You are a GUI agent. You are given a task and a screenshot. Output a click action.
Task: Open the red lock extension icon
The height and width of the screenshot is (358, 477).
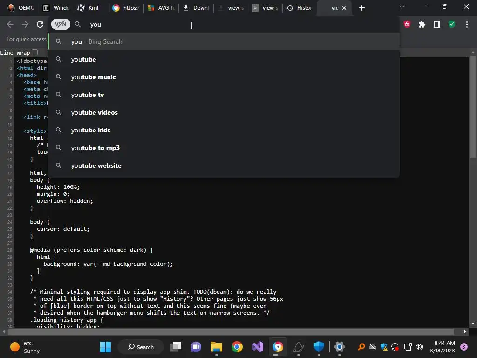(407, 24)
